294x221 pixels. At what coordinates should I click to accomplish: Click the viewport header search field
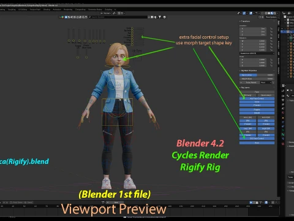click(118, 17)
